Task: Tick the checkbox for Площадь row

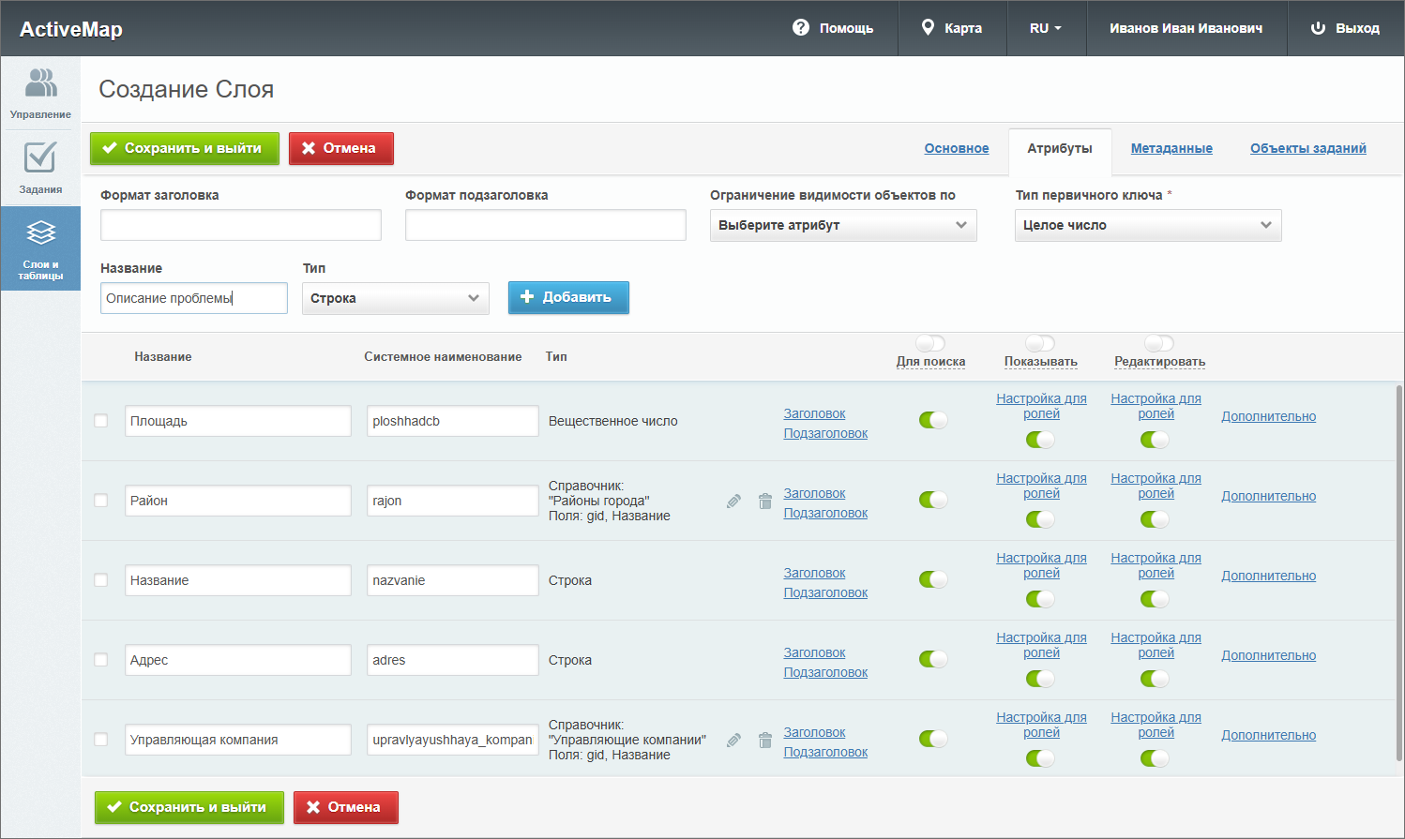Action: [x=101, y=421]
